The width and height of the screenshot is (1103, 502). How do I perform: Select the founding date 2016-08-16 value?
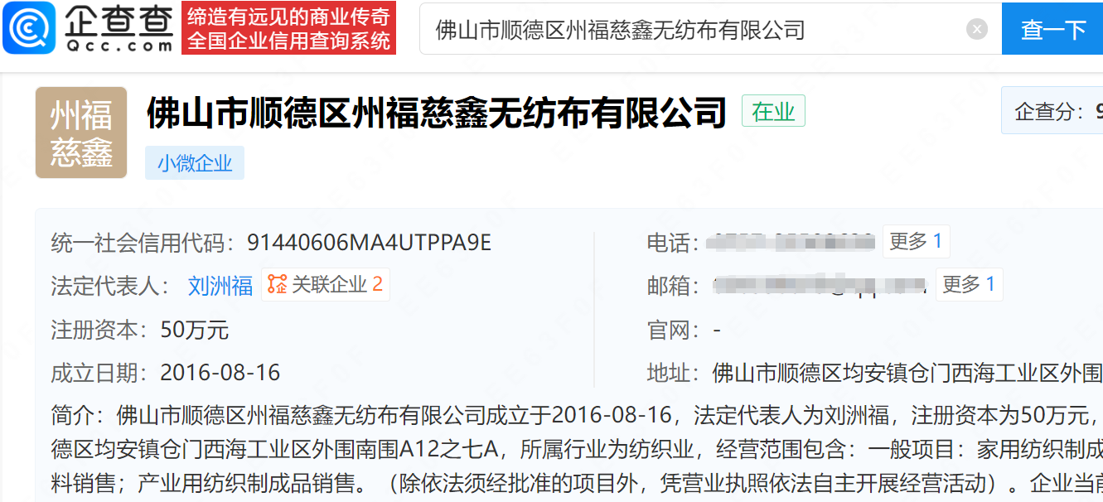point(220,373)
